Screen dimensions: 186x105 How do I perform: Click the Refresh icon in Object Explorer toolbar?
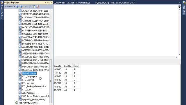[34, 7]
